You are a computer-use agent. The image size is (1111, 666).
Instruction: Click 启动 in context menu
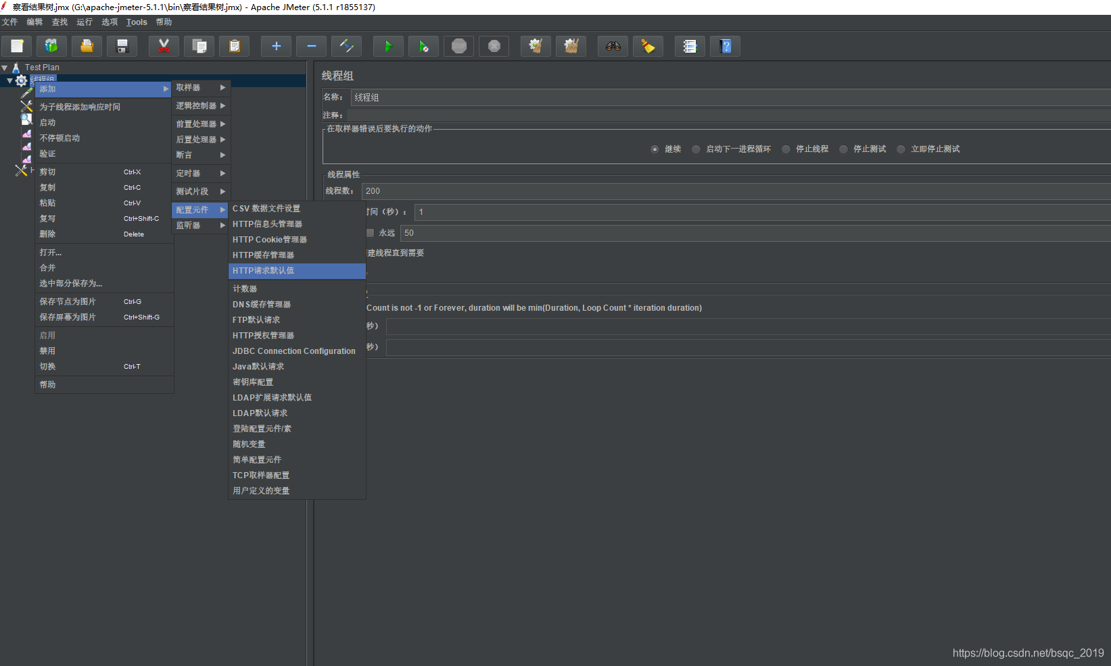click(x=104, y=123)
